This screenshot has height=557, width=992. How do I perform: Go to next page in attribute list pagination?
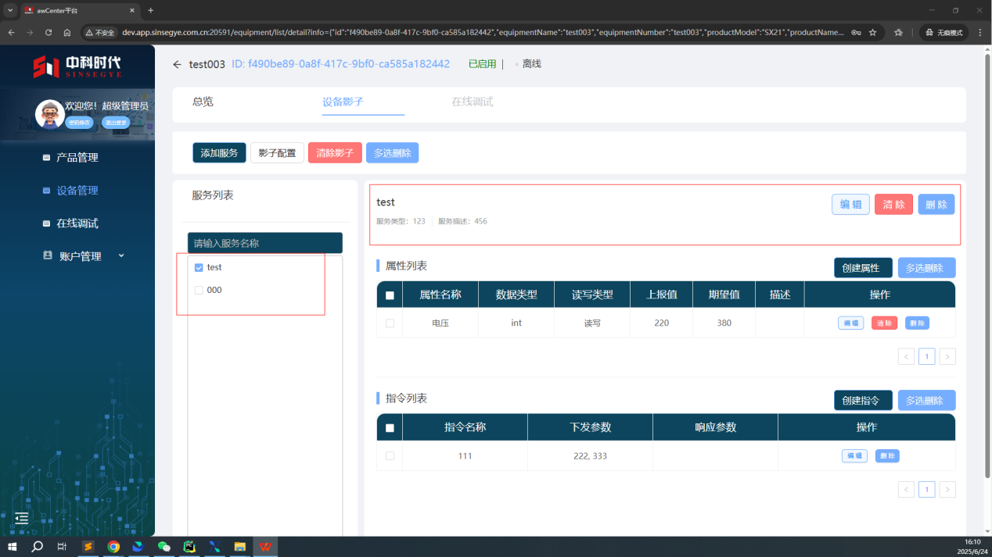[x=947, y=356]
